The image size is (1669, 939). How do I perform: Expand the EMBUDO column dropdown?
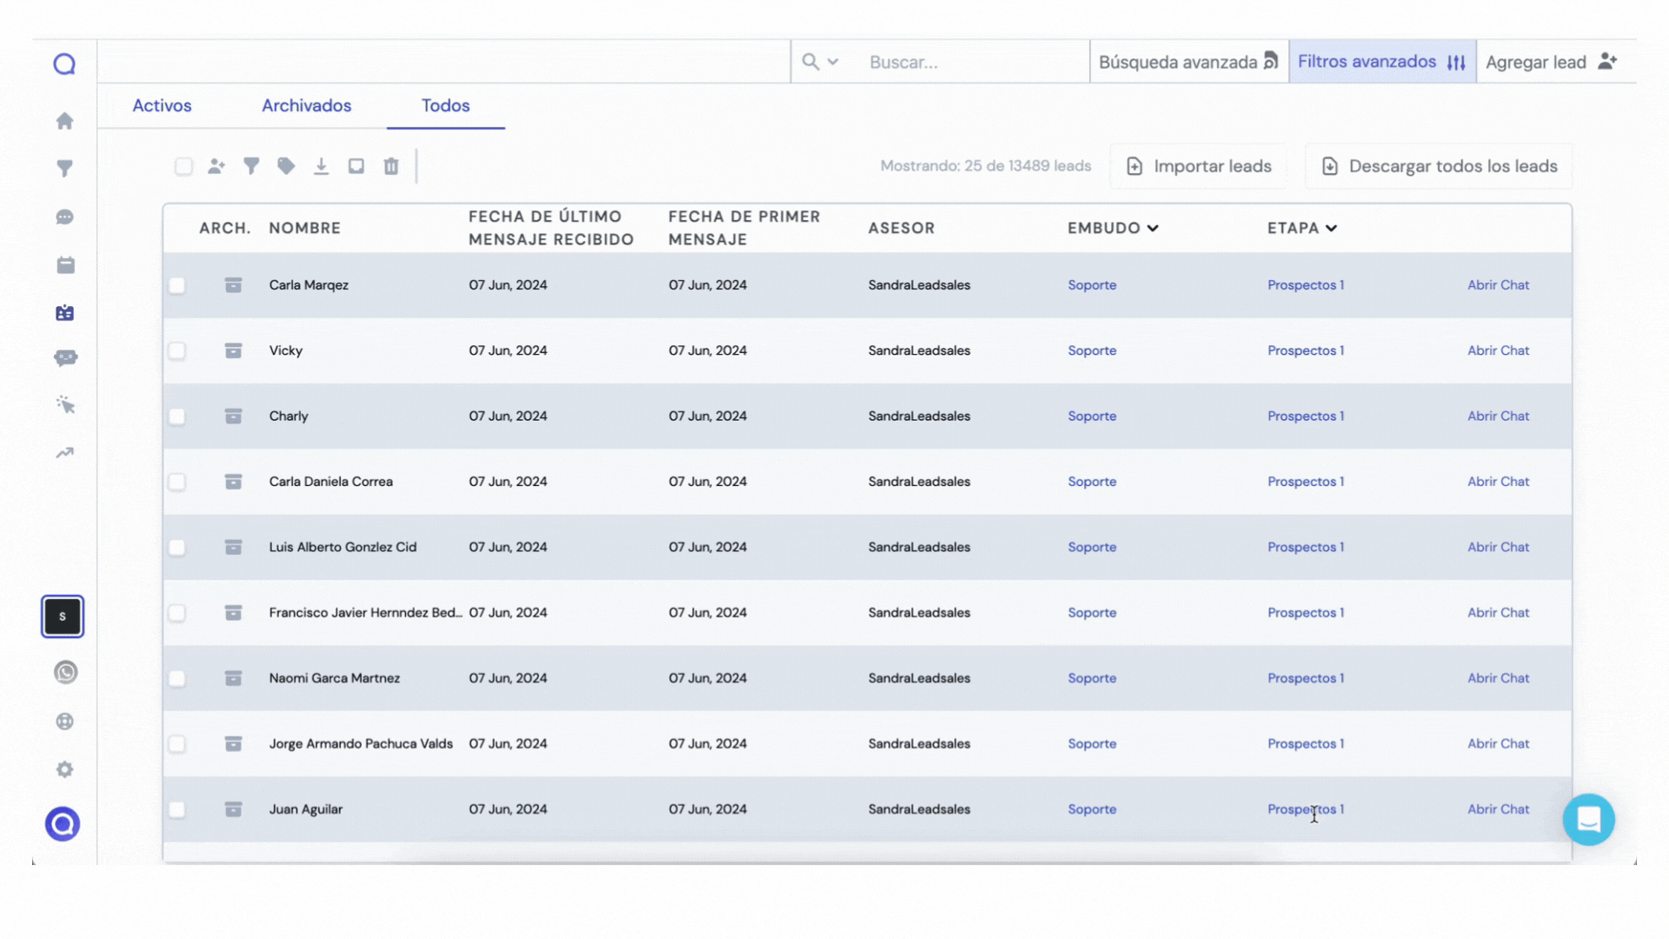click(x=1153, y=228)
